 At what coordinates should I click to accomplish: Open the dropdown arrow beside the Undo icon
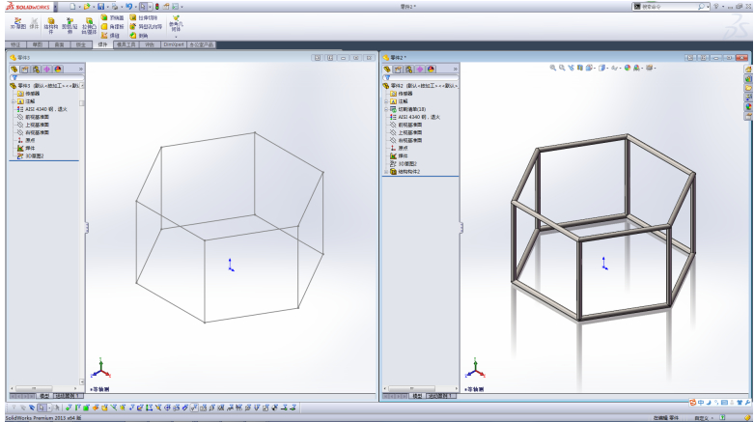[x=135, y=7]
